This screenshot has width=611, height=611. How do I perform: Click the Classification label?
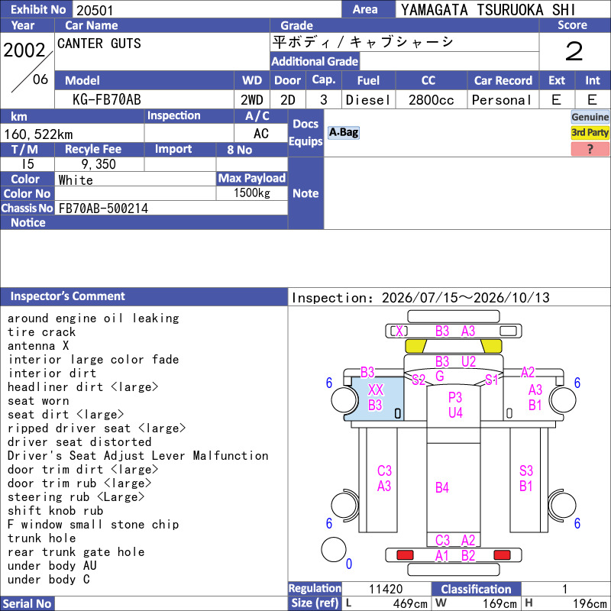476,589
